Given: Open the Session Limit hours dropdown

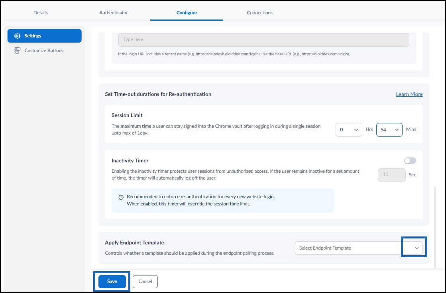Looking at the screenshot, I should tap(349, 130).
